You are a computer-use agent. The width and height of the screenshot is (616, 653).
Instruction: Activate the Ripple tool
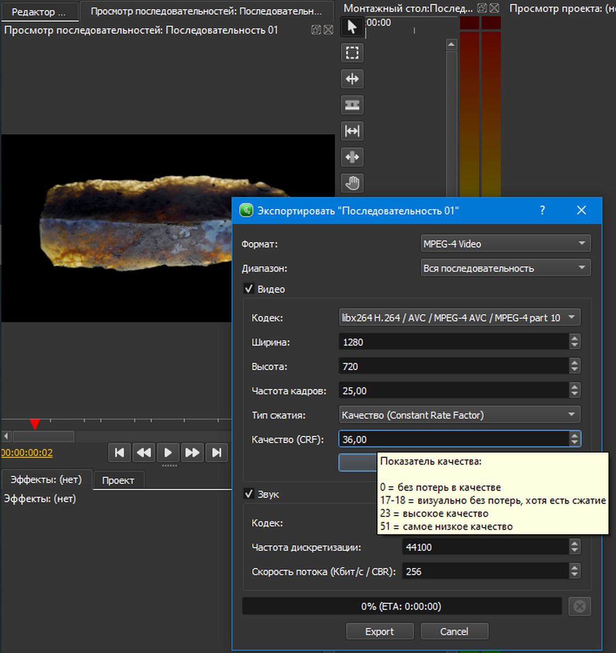click(352, 79)
